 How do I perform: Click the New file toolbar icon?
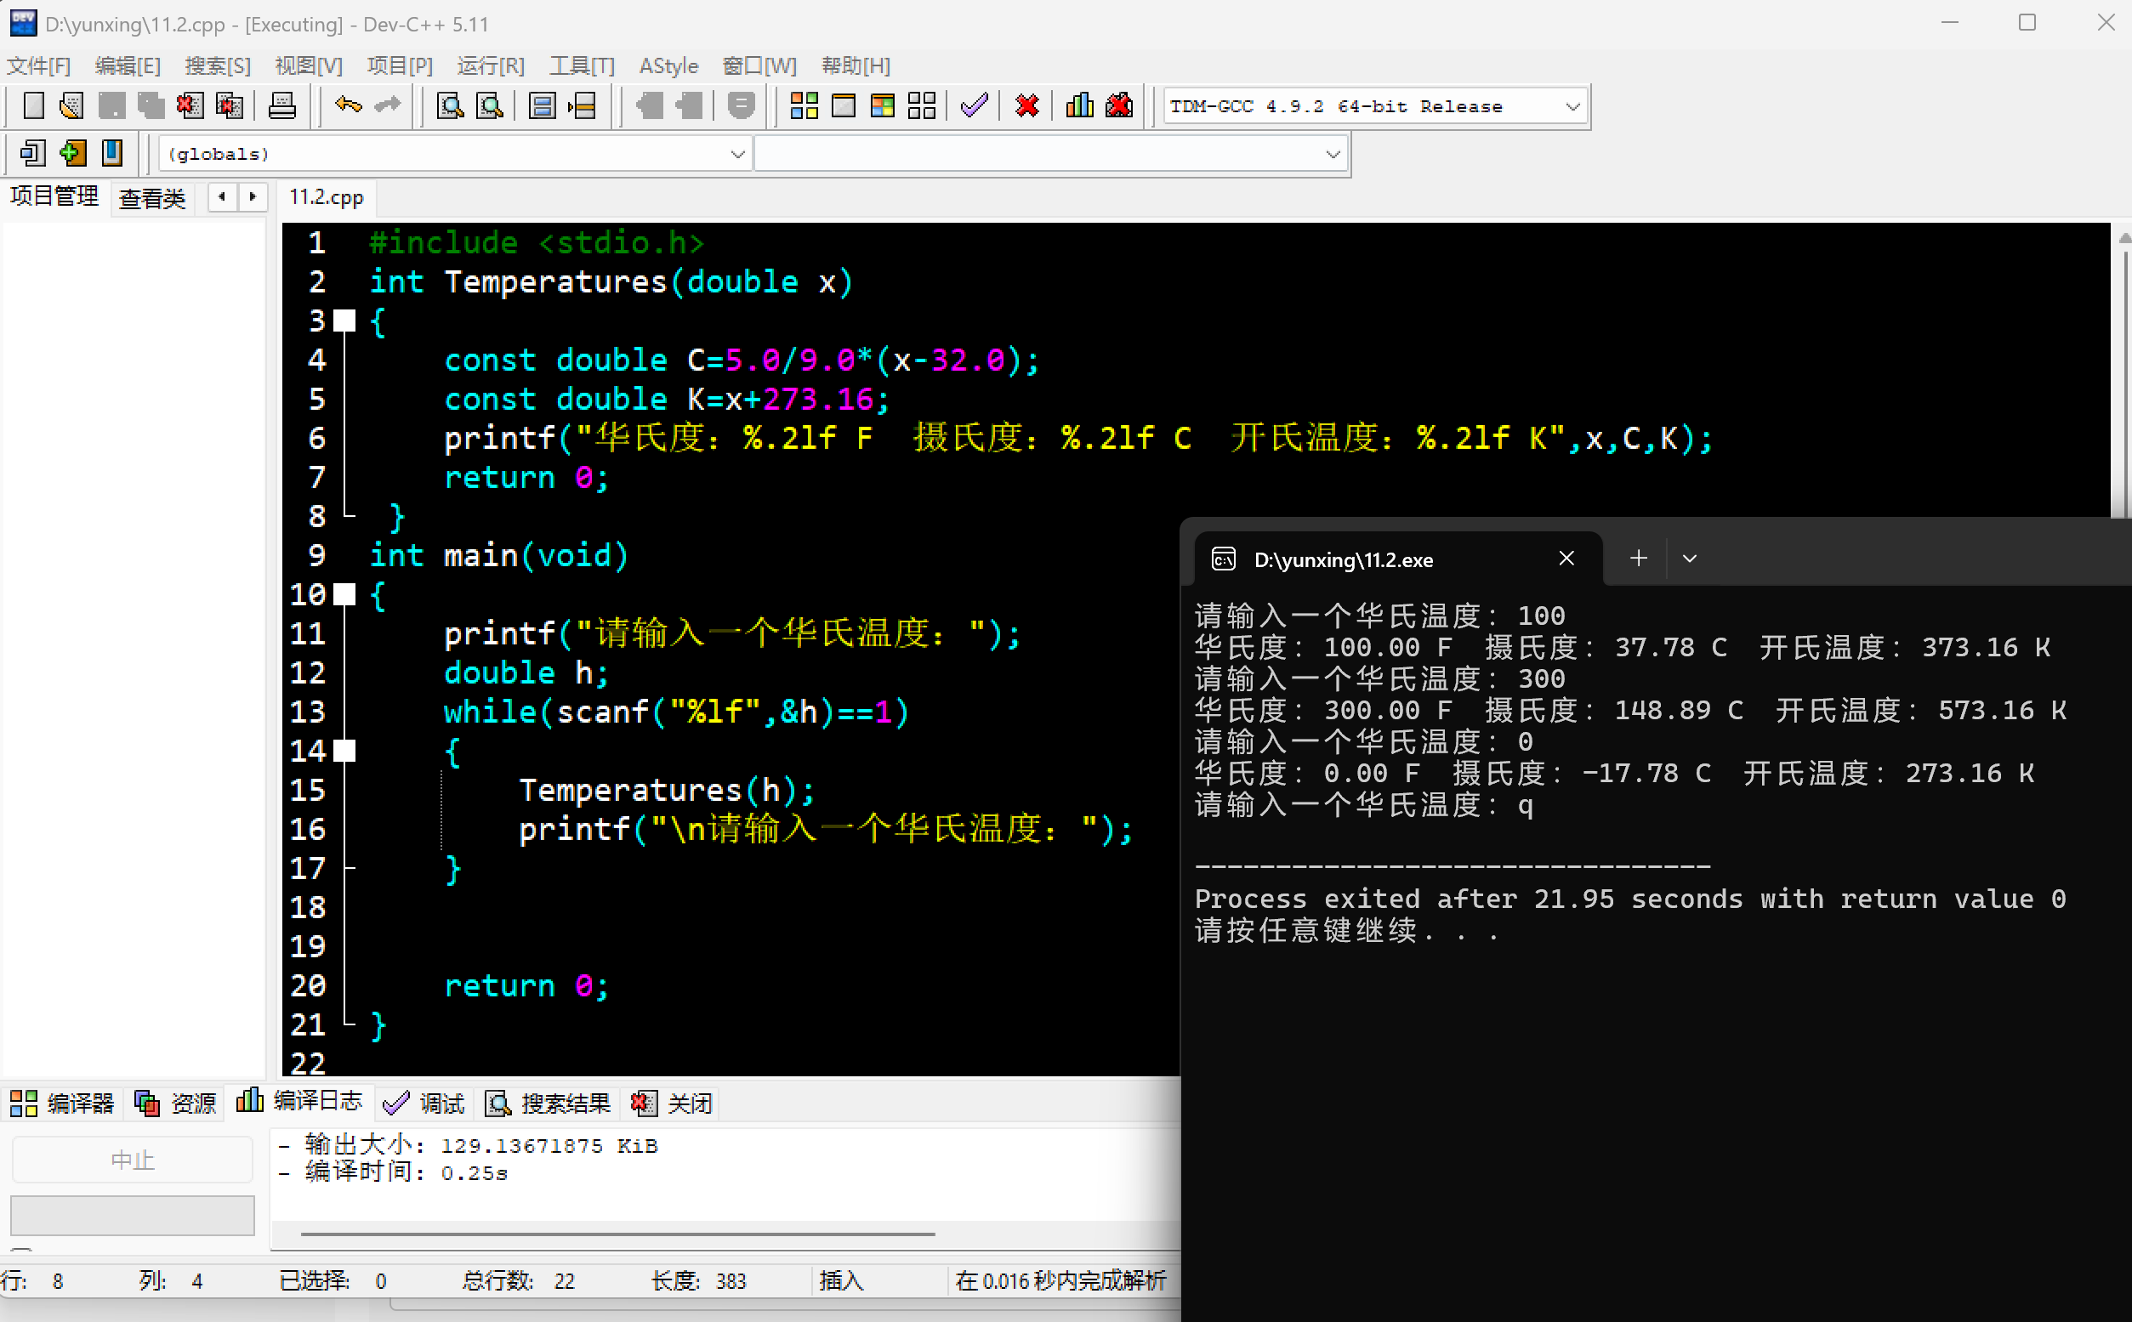tap(33, 105)
